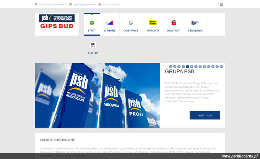Go to slide 11 in the slider pagination
This screenshot has width=260, height=159.
tap(213, 67)
